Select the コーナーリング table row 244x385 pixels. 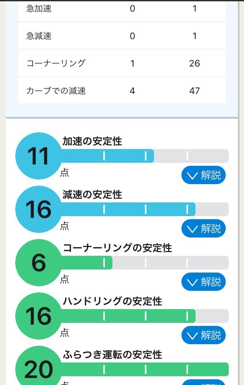(122, 63)
